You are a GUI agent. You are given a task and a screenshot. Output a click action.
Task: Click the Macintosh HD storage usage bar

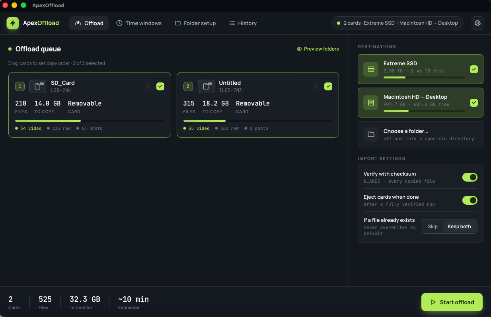click(424, 111)
